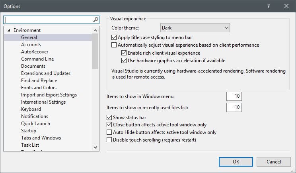Open Task List settings page
The image size is (296, 173).
click(30, 145)
